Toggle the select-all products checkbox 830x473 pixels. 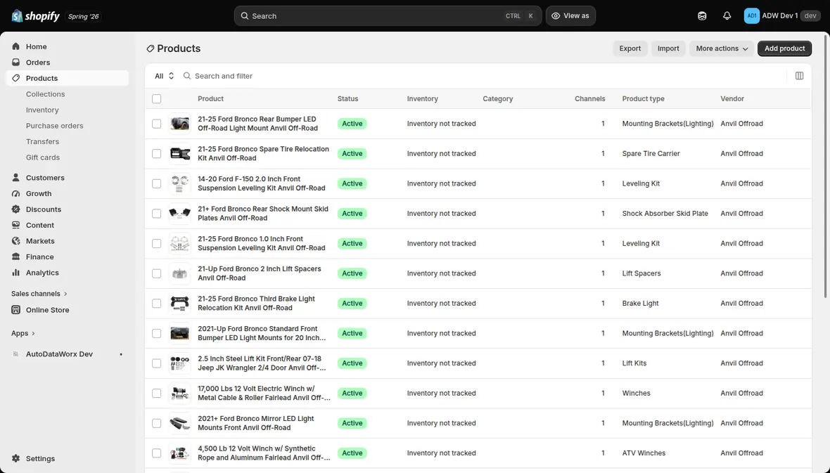coord(157,99)
